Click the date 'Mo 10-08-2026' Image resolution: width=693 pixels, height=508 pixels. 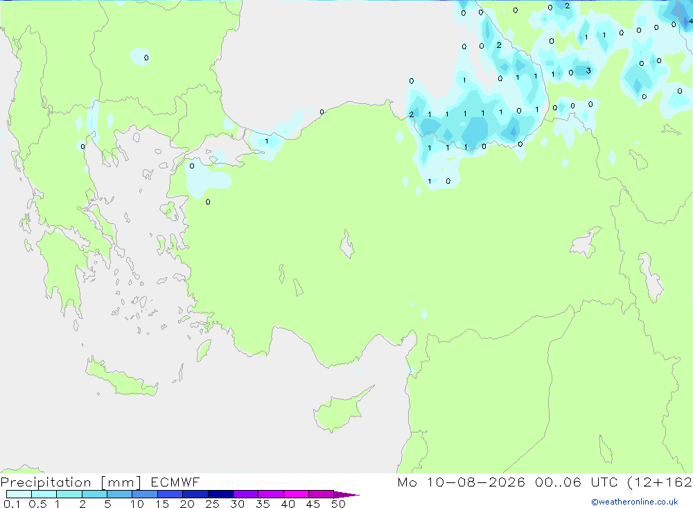coord(461,482)
